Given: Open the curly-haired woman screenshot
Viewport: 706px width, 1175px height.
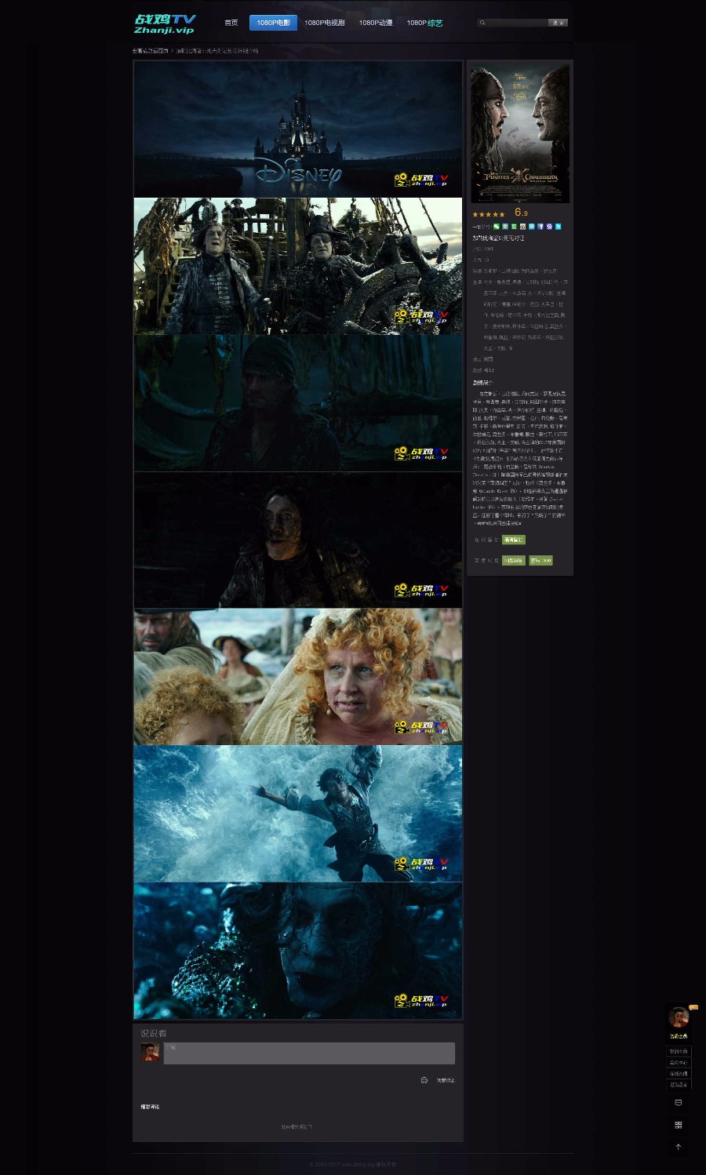Looking at the screenshot, I should 298,677.
